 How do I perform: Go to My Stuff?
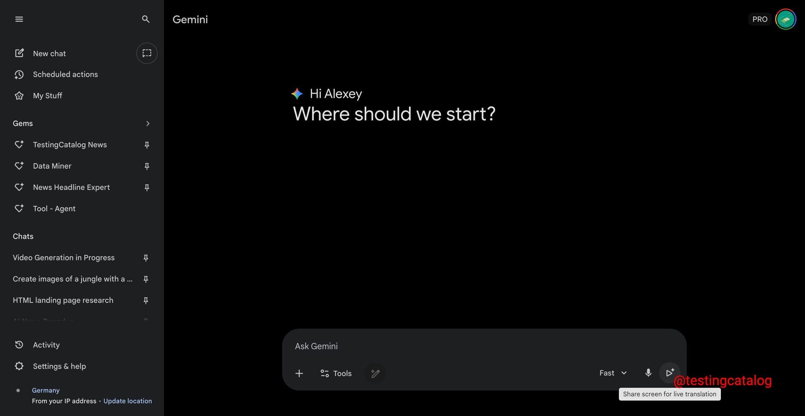tap(47, 96)
